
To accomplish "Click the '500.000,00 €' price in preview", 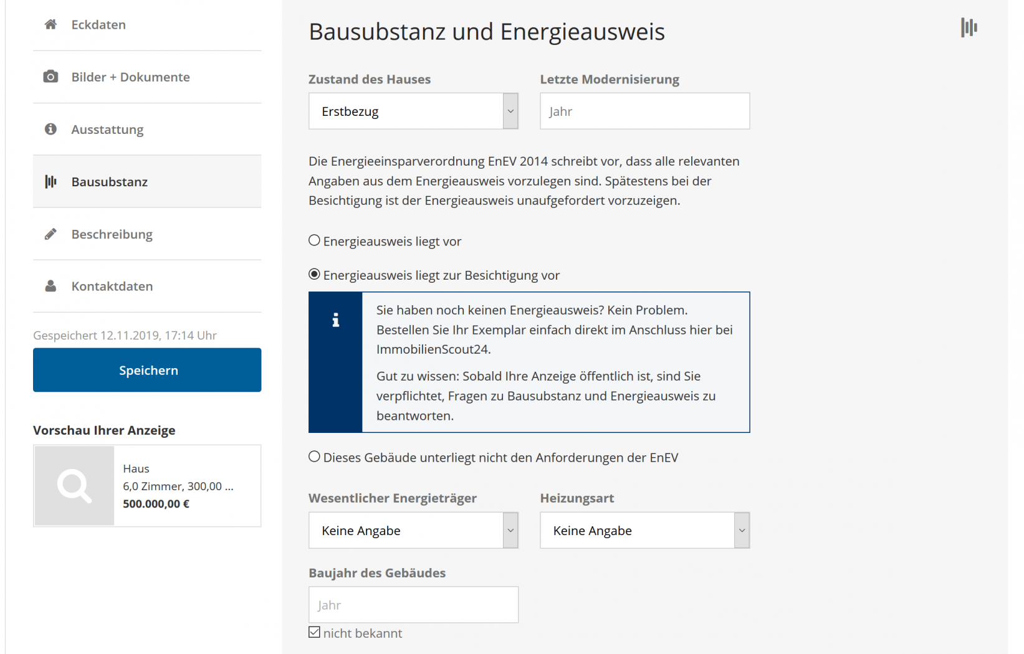I will tap(156, 504).
